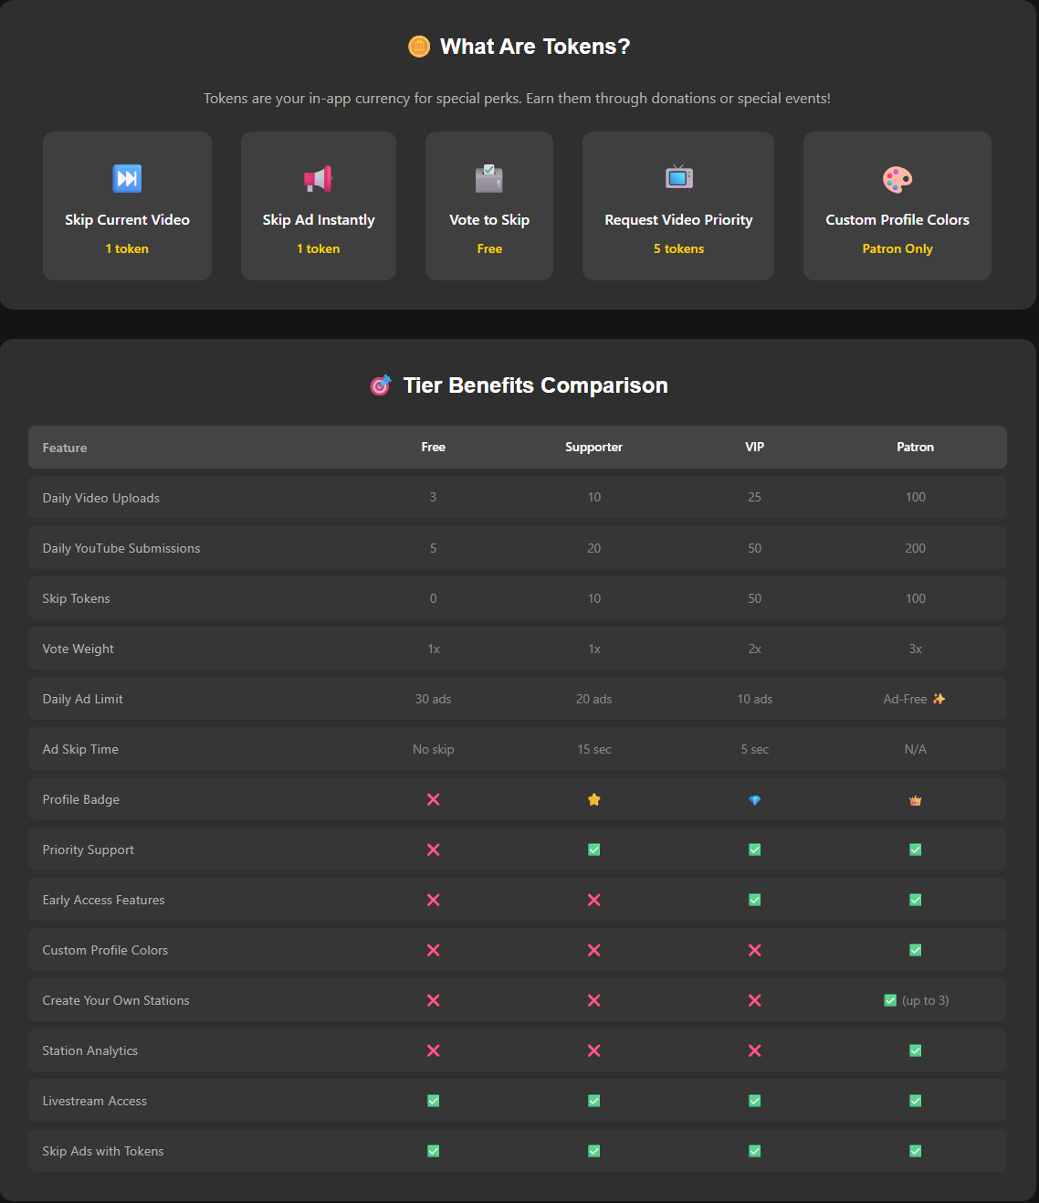Click the VIP column header

click(x=755, y=448)
